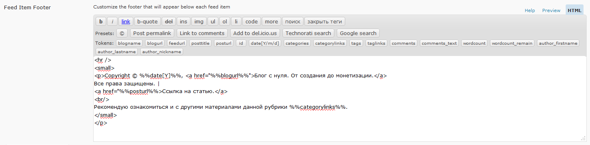The height and width of the screenshot is (145, 590).
Task: Insert the wordcount token
Action: (475, 43)
